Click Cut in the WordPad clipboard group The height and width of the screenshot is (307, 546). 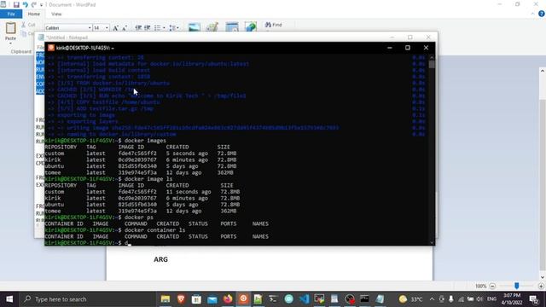click(x=28, y=25)
